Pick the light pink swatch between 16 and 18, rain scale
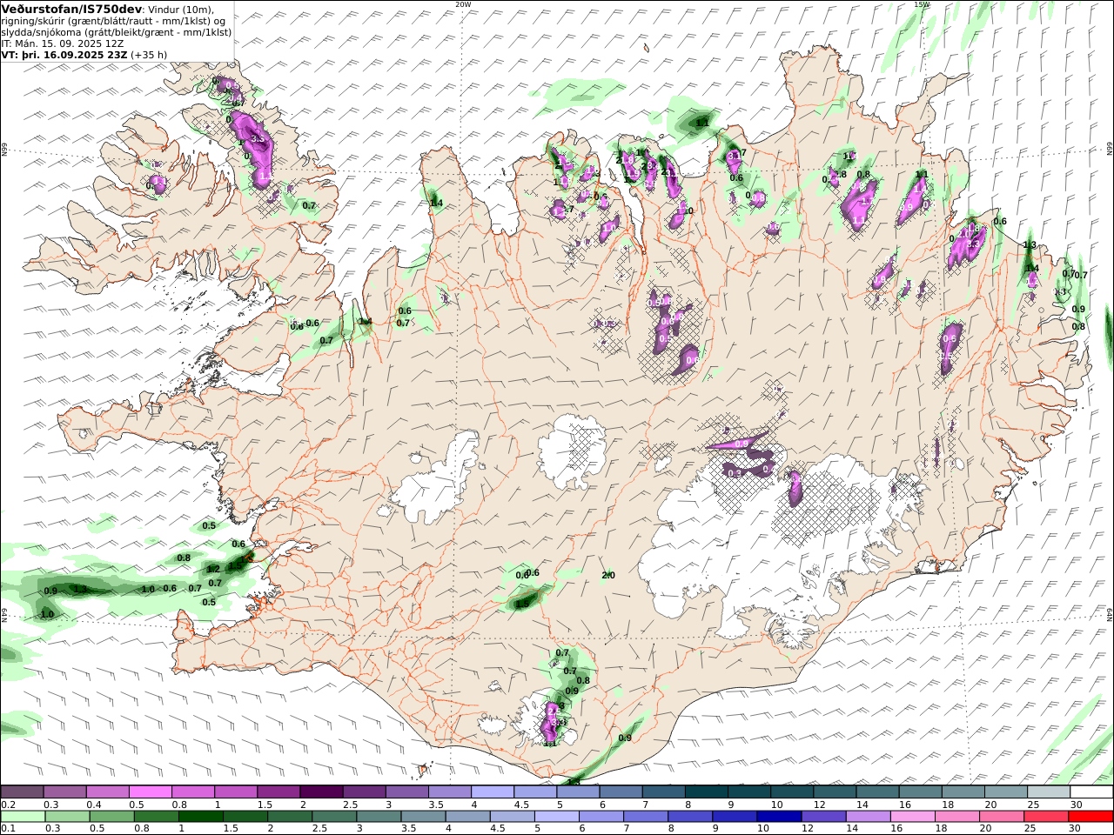Image resolution: width=1114 pixels, height=835 pixels. pos(911,817)
